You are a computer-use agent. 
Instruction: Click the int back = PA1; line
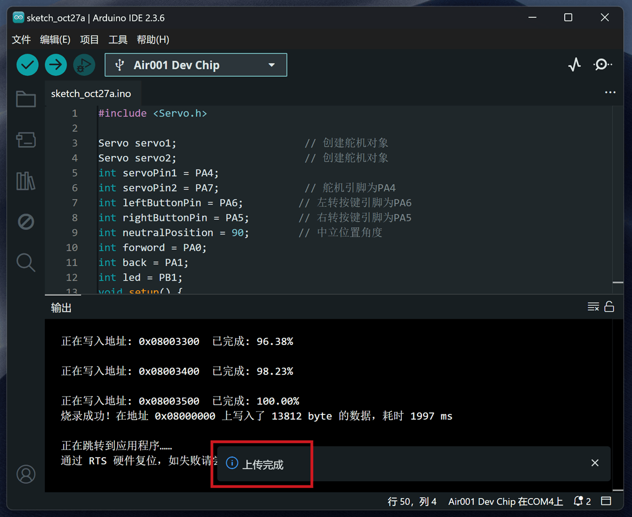tap(143, 262)
